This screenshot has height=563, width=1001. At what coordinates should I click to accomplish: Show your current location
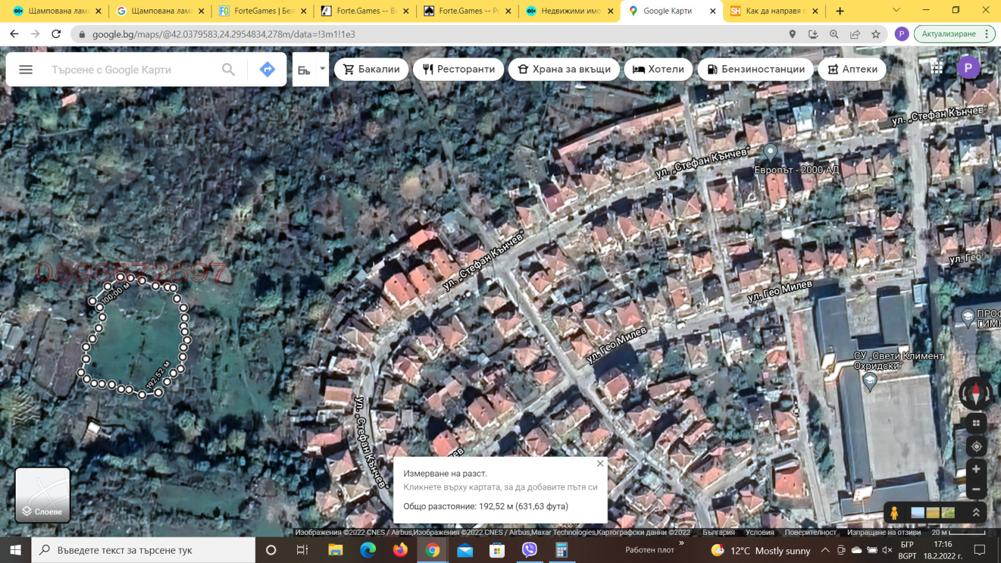pos(976,447)
